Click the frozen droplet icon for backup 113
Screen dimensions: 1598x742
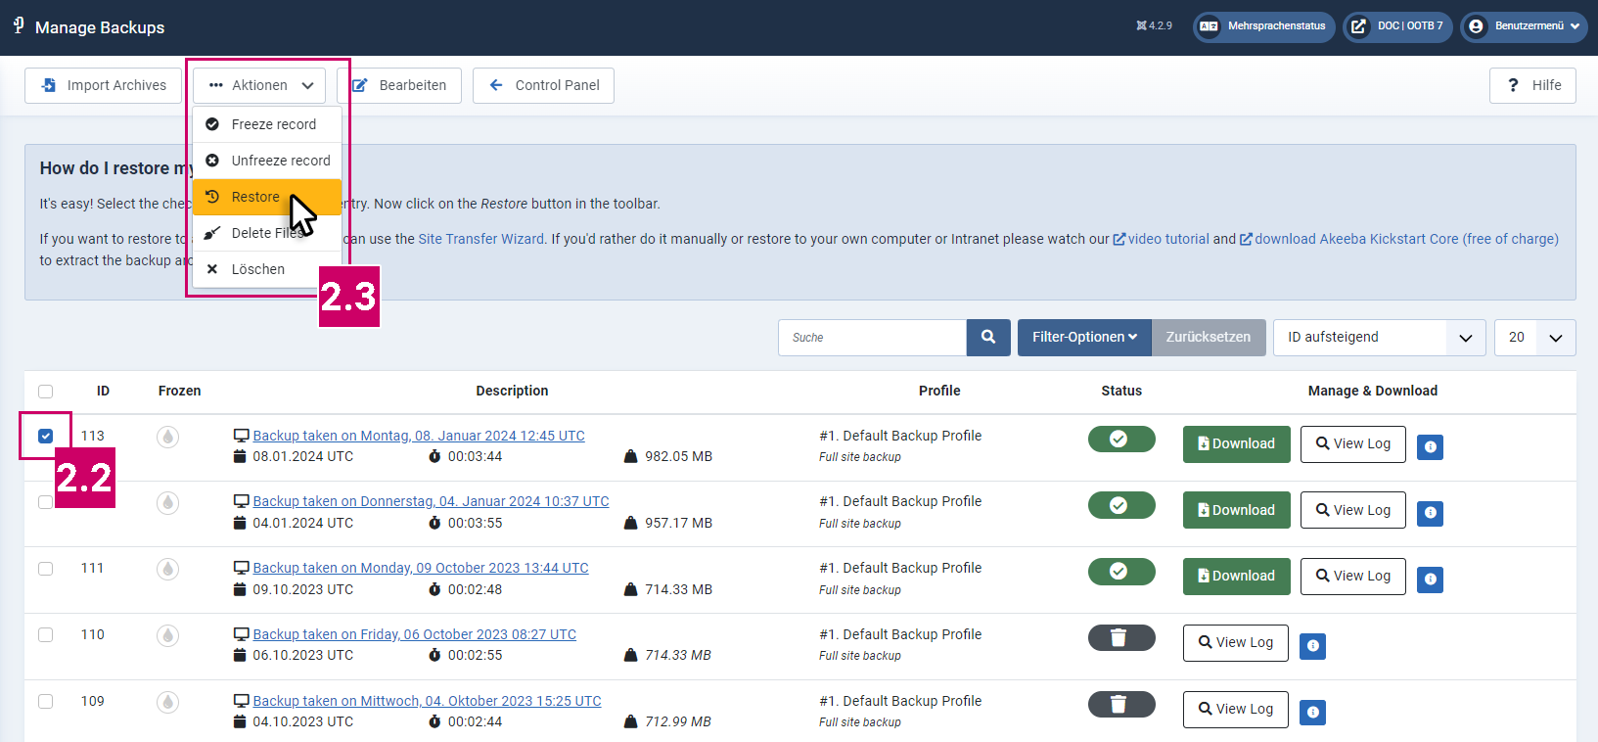[168, 437]
